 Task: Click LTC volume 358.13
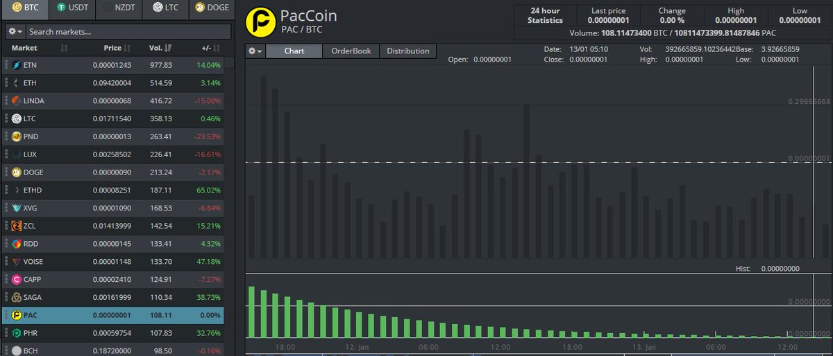tap(161, 119)
